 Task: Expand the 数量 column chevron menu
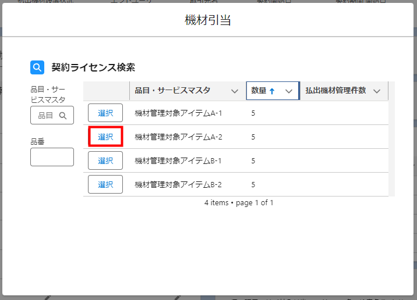pyautogui.click(x=288, y=91)
